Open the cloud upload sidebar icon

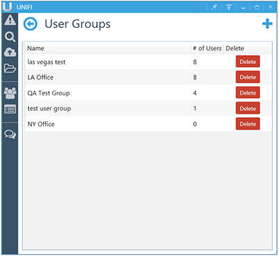(x=10, y=52)
